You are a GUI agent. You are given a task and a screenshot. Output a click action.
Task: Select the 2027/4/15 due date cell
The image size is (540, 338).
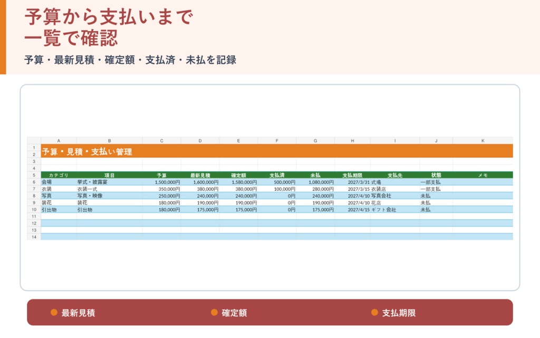pos(352,209)
